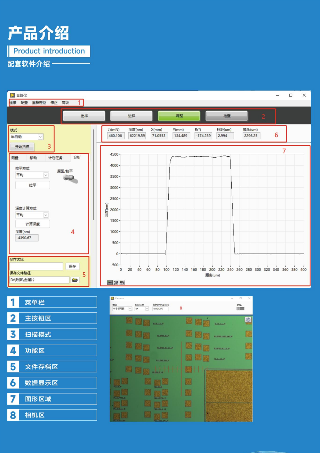Select the graph hand pan tool
Screen dimensions: 320x453
pos(122,283)
